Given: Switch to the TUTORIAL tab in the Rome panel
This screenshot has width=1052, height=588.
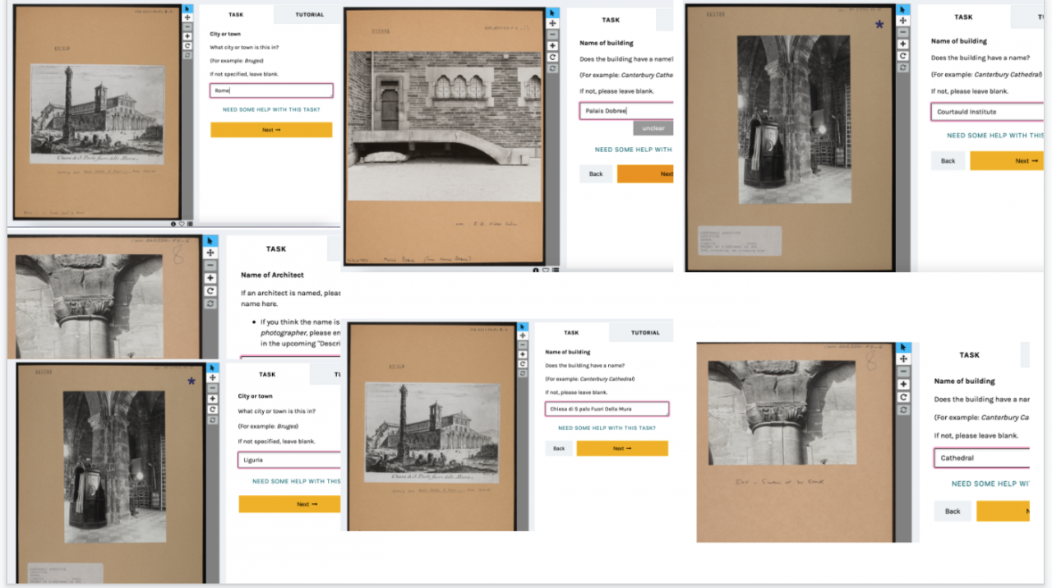Looking at the screenshot, I should click(x=309, y=14).
